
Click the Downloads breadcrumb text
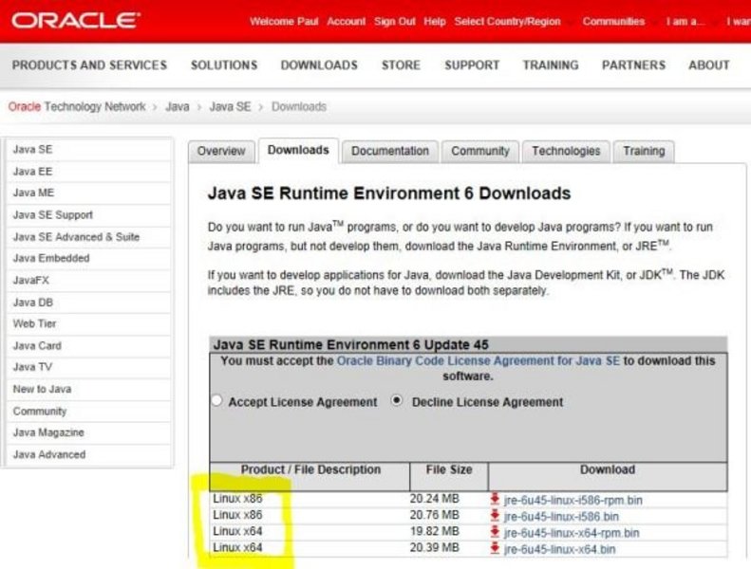click(299, 107)
